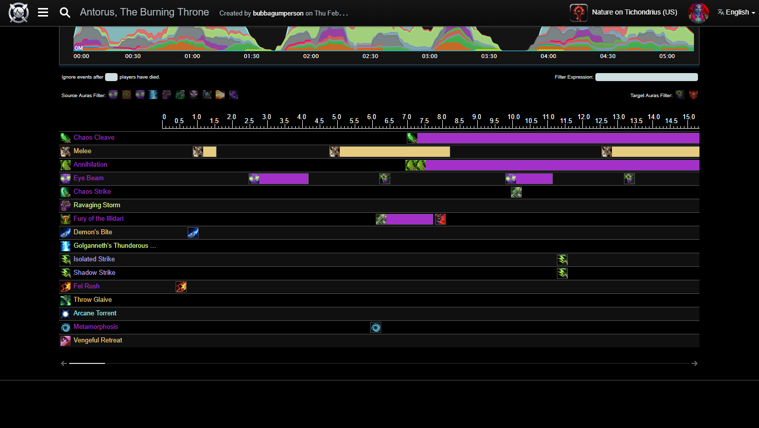Click Eye Beam bar near 2.5 seconds

pyautogui.click(x=284, y=179)
